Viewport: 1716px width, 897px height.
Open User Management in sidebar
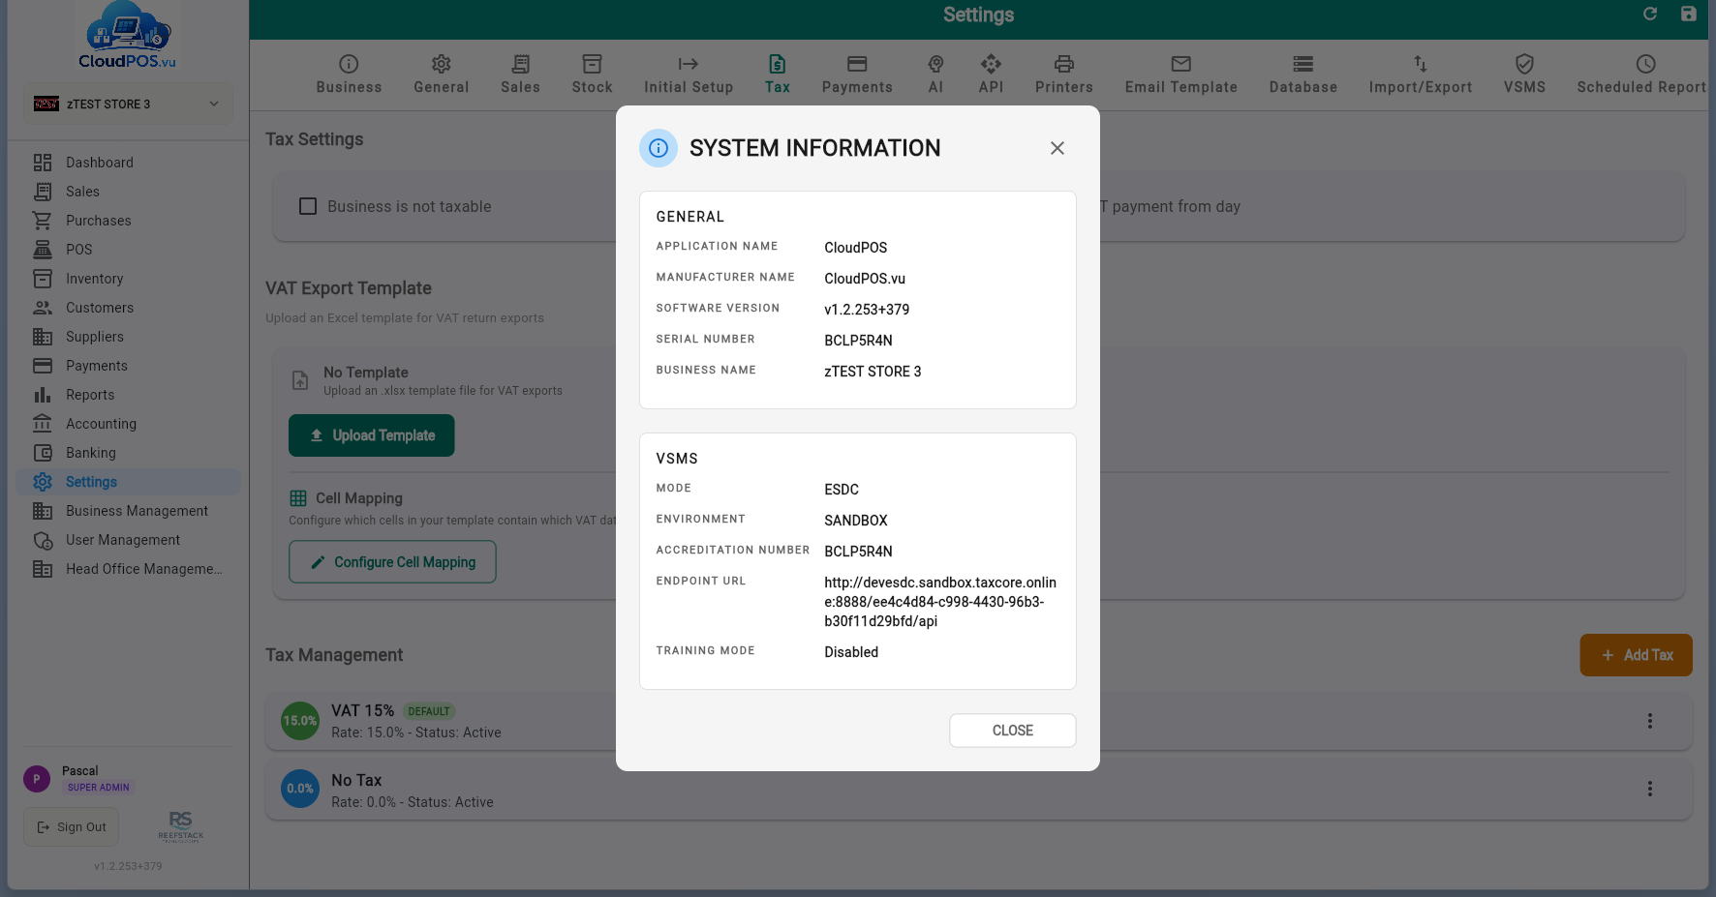(128, 540)
